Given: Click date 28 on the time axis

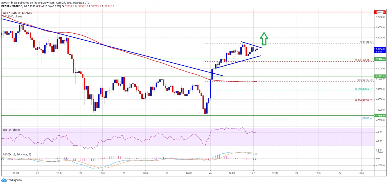Looking at the screenshot, I should pyautogui.click(x=297, y=173).
